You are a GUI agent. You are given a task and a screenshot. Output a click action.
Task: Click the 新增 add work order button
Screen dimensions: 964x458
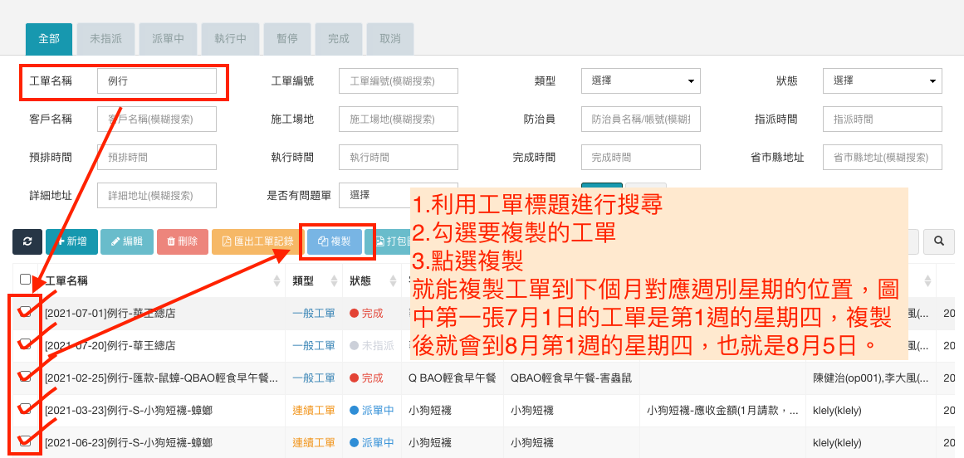click(x=71, y=241)
